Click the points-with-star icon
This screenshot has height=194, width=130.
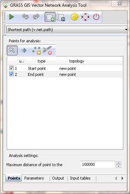coord(37,50)
